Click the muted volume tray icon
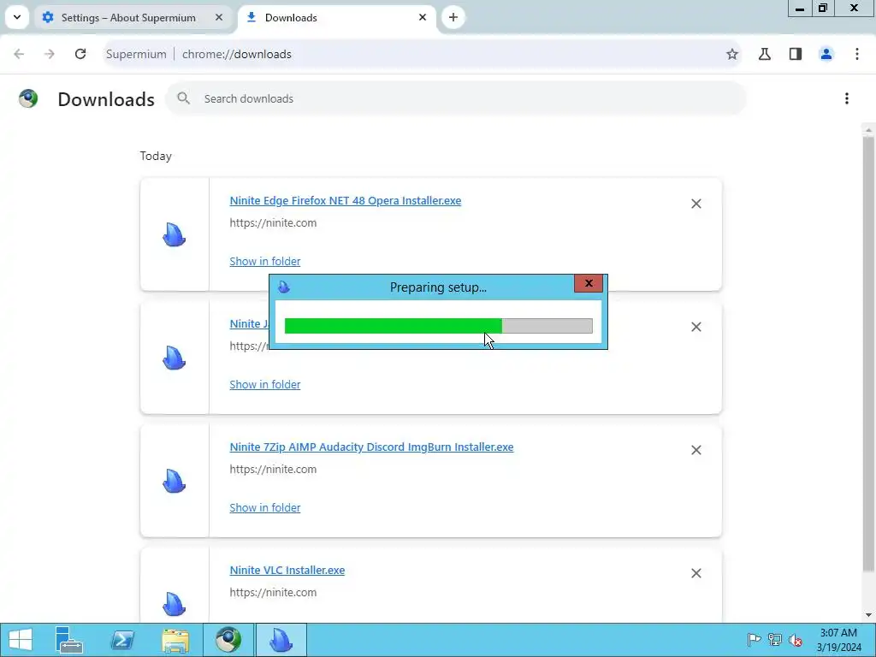The image size is (876, 657). [796, 640]
